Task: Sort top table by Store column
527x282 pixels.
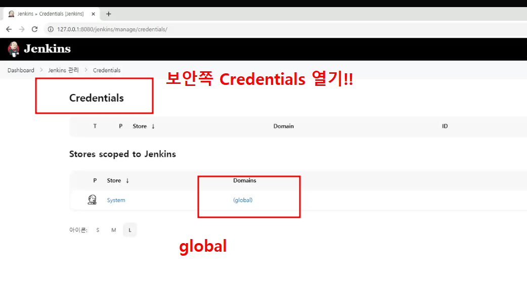Action: pos(144,126)
